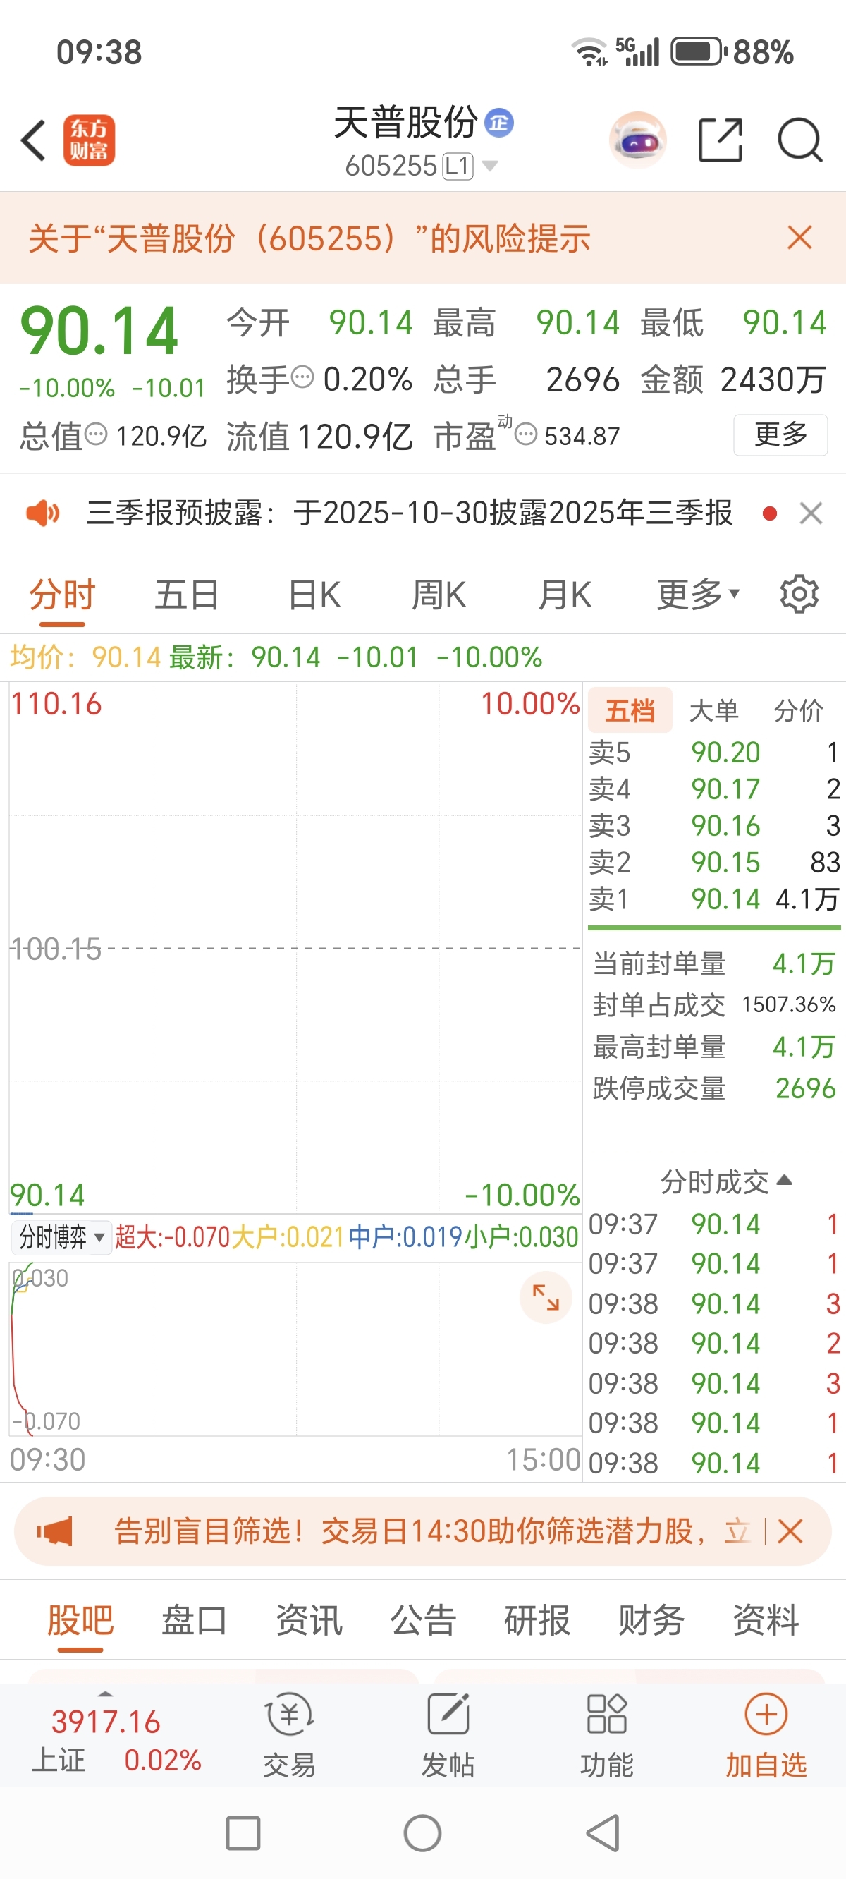The width and height of the screenshot is (846, 1879).
Task: Tap the 分时博弈 indicator sub-chart
Action: click(x=295, y=1349)
